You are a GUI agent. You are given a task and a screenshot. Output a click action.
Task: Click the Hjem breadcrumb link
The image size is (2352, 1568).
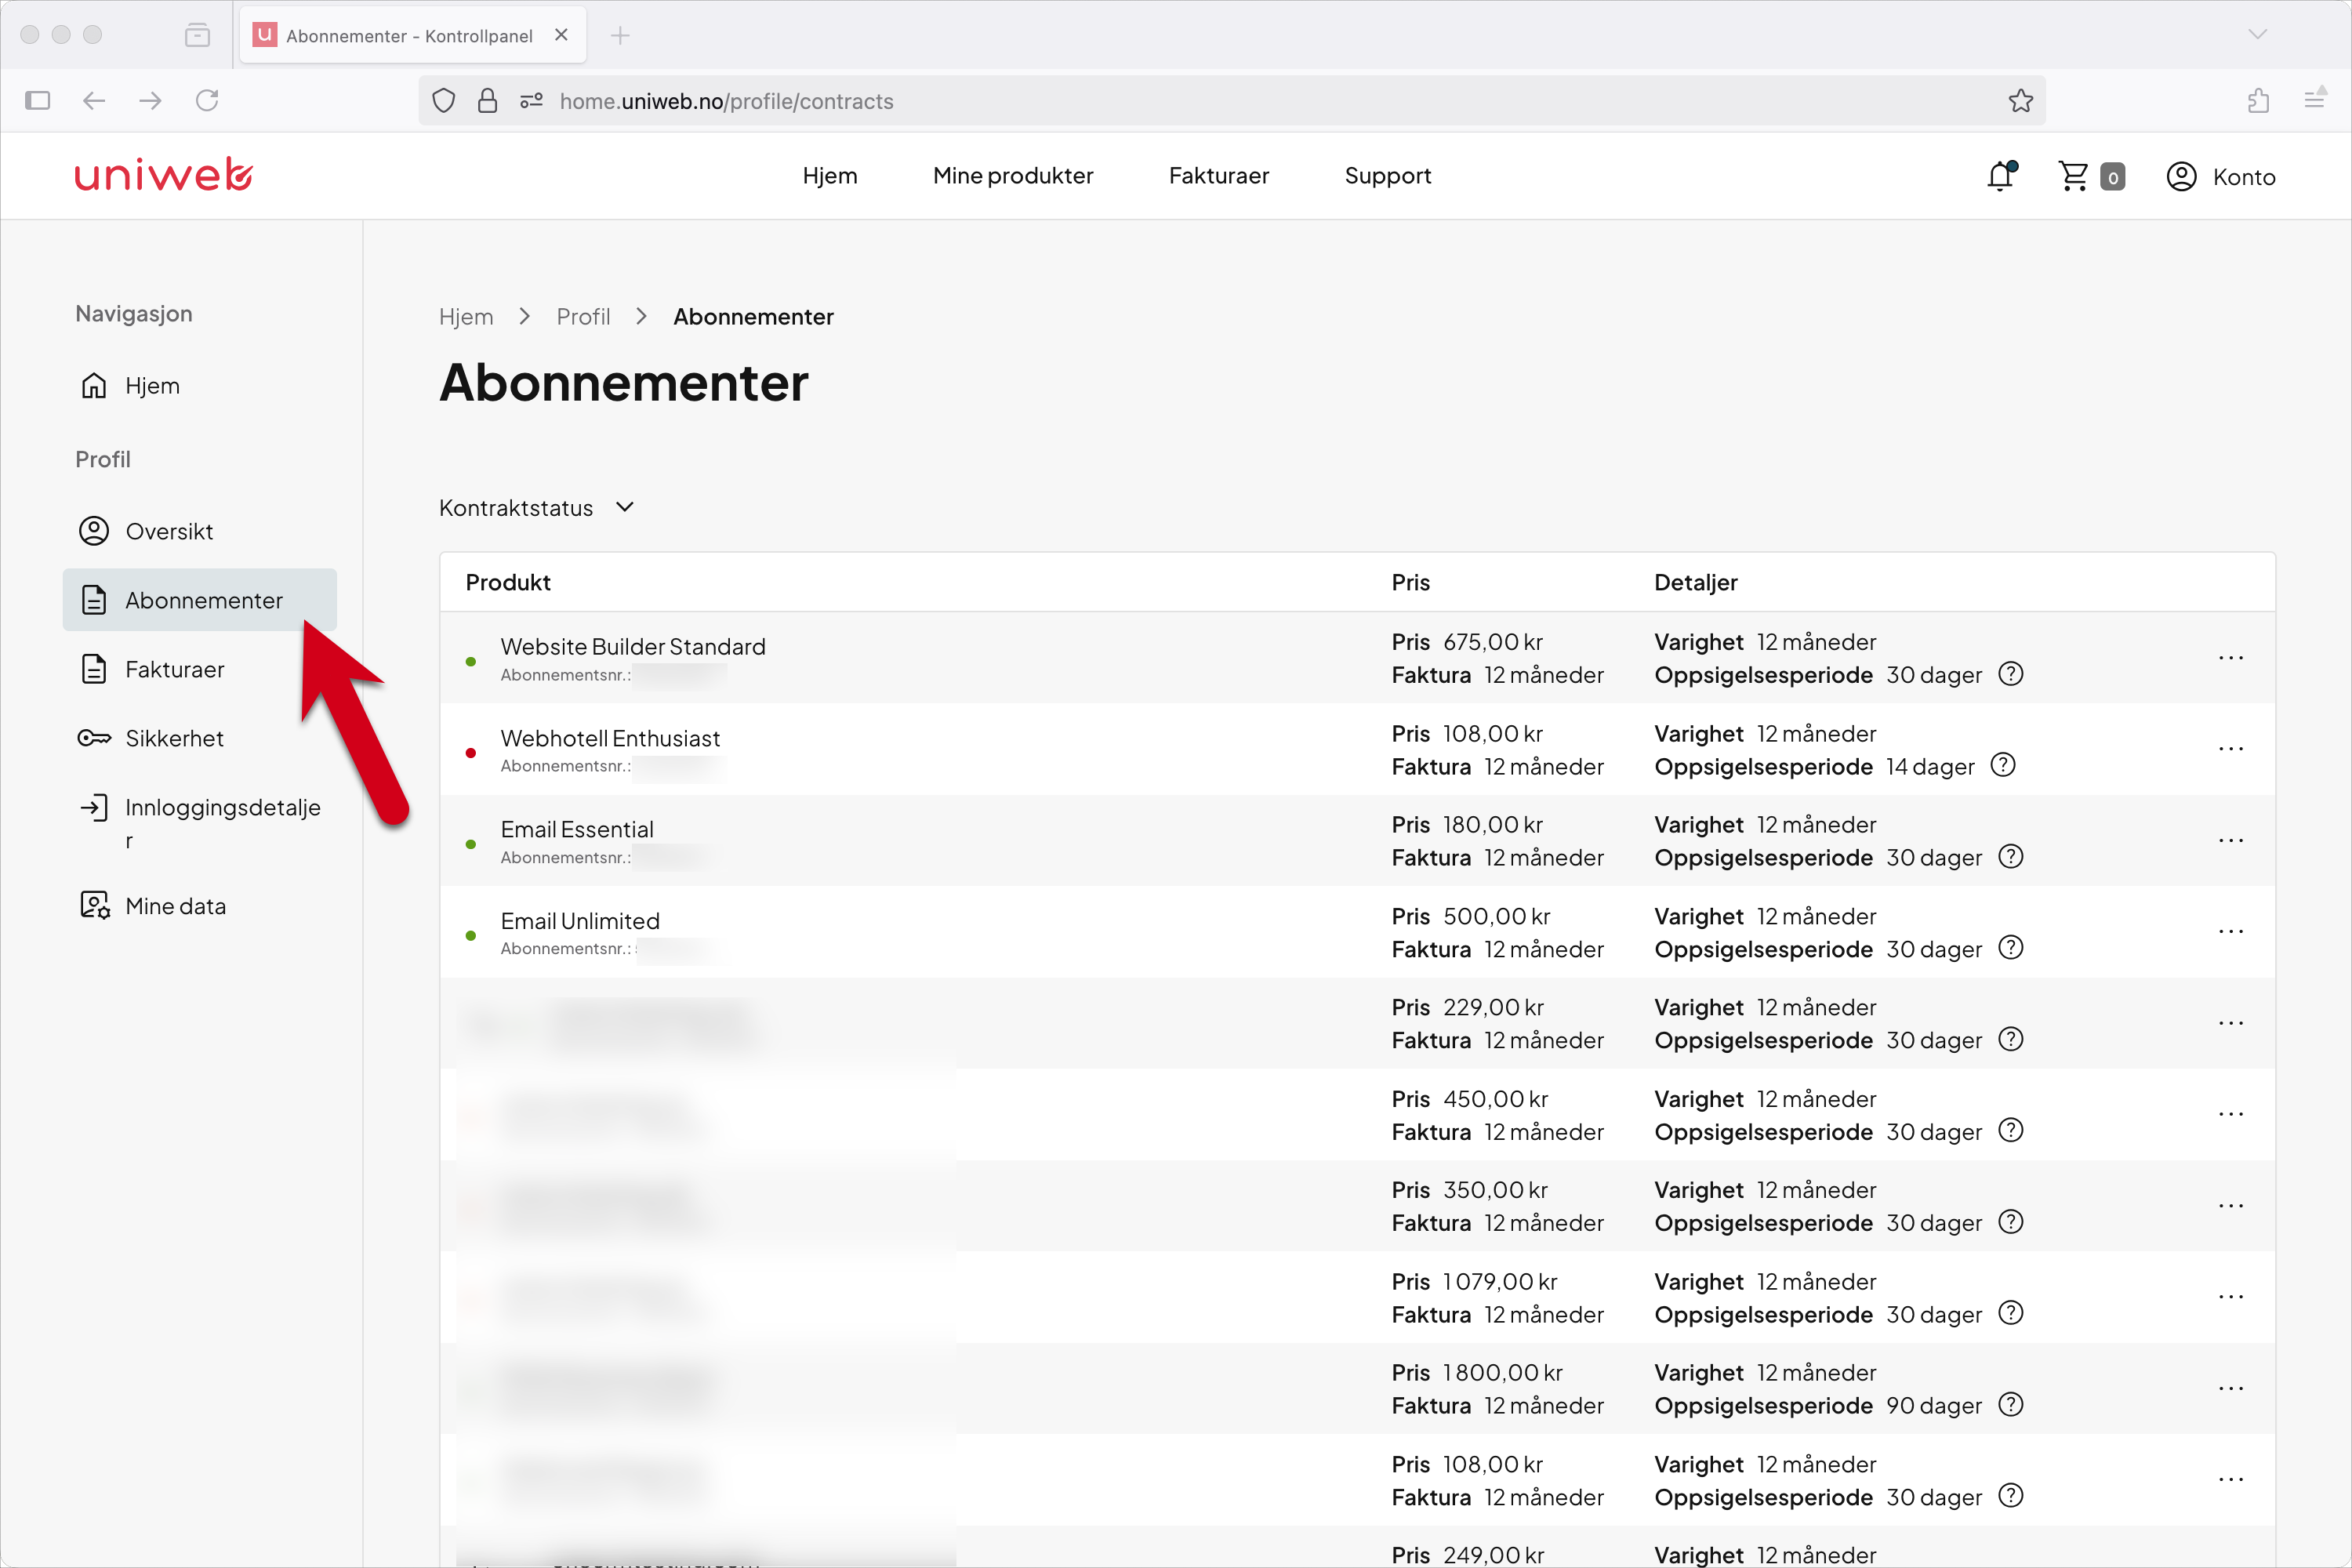click(x=466, y=317)
